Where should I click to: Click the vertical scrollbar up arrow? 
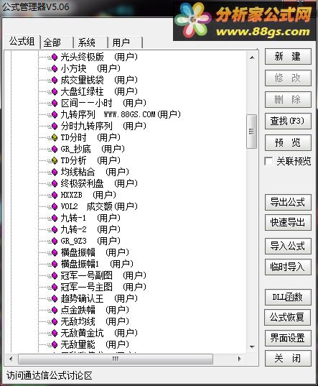252,58
